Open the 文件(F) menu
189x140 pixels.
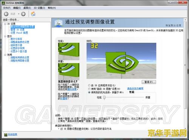7,8
